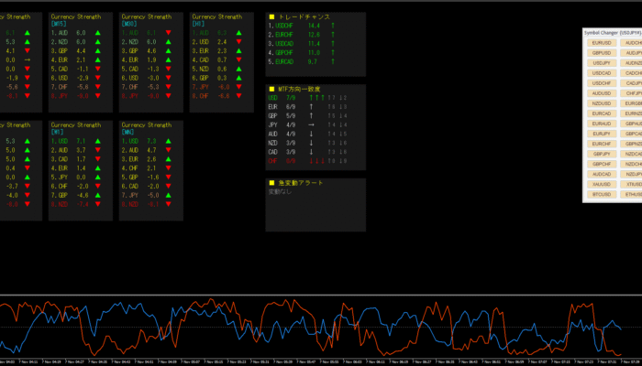
Task: Select the BTCUSD symbol button
Action: pyautogui.click(x=602, y=194)
